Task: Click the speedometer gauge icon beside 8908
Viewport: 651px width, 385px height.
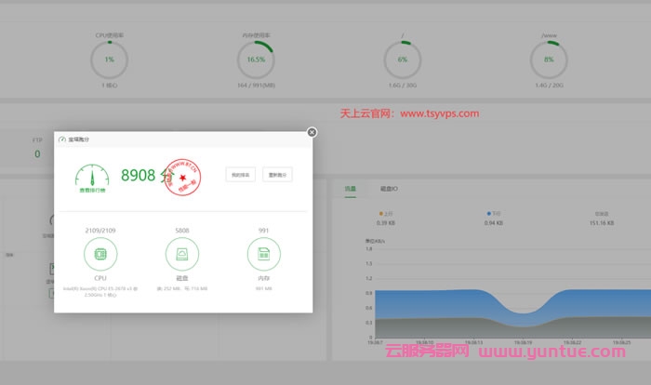Action: point(92,174)
